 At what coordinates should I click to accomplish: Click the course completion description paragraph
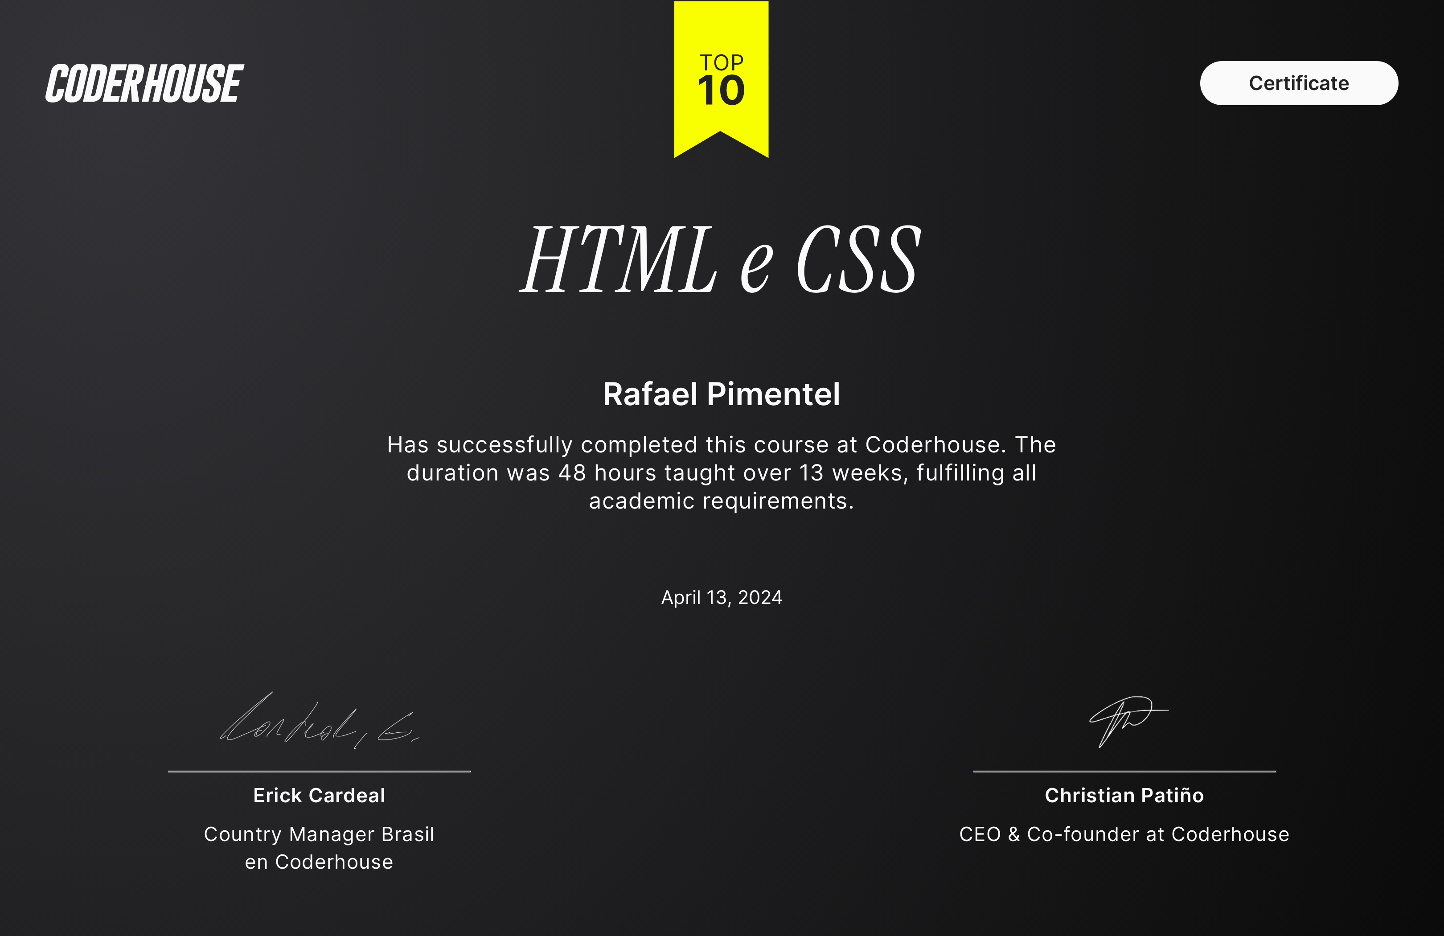pyautogui.click(x=722, y=472)
